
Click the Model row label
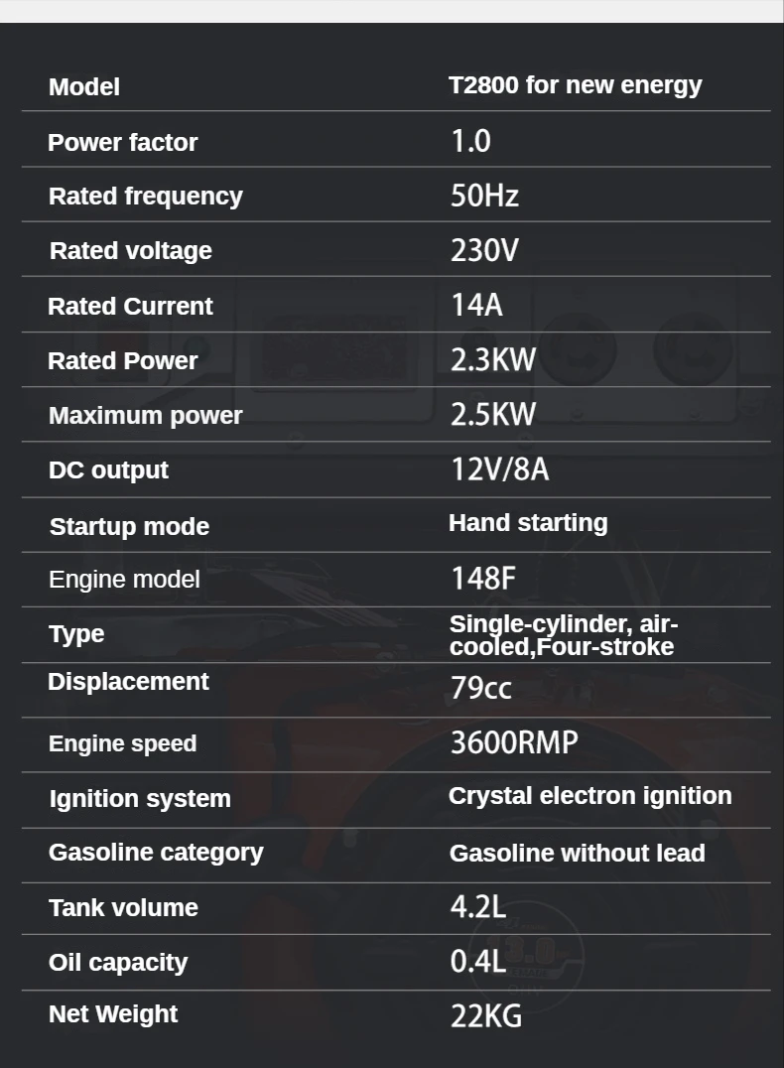tap(84, 87)
